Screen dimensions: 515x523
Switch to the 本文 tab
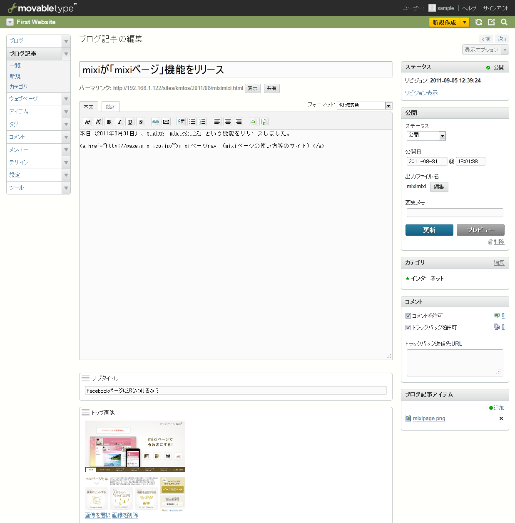coord(89,107)
